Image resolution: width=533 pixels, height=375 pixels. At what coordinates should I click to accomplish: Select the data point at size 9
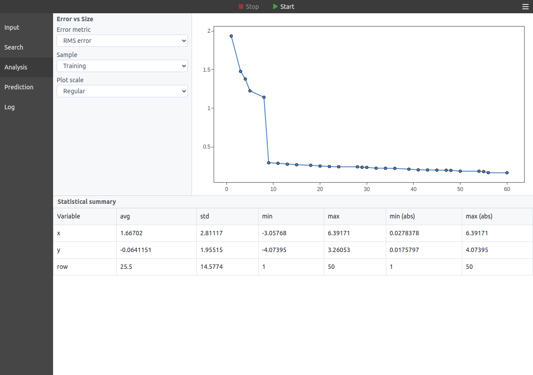[x=268, y=163]
